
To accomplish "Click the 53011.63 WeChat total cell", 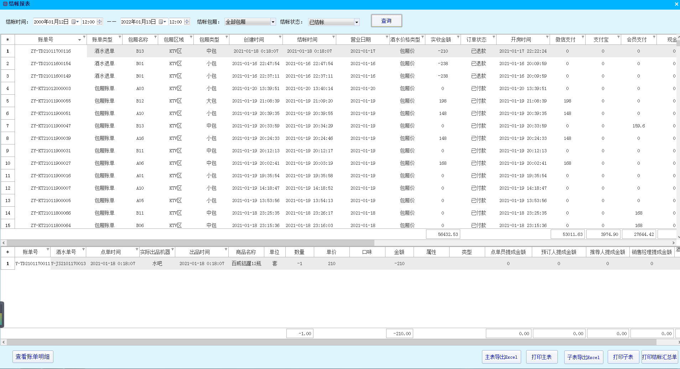I will click(568, 234).
